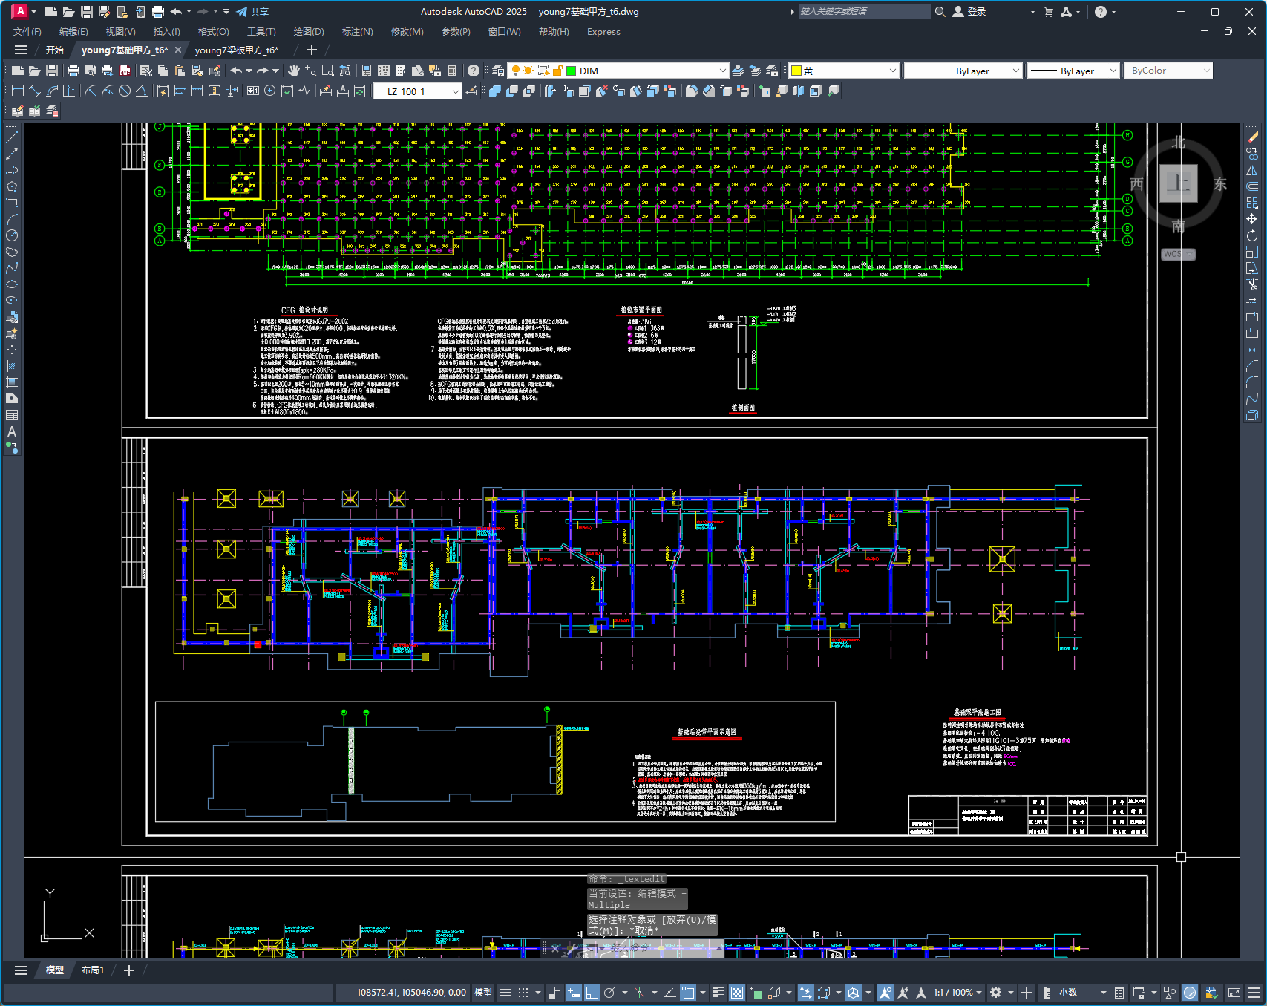
Task: Click the Pan hand tool icon
Action: pyautogui.click(x=294, y=71)
